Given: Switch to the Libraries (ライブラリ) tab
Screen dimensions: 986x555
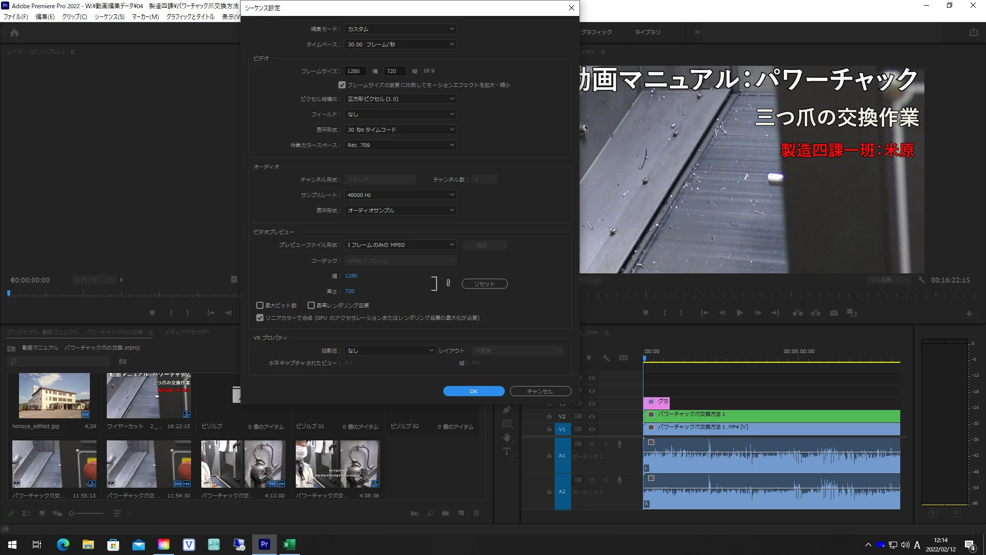Looking at the screenshot, I should [647, 32].
